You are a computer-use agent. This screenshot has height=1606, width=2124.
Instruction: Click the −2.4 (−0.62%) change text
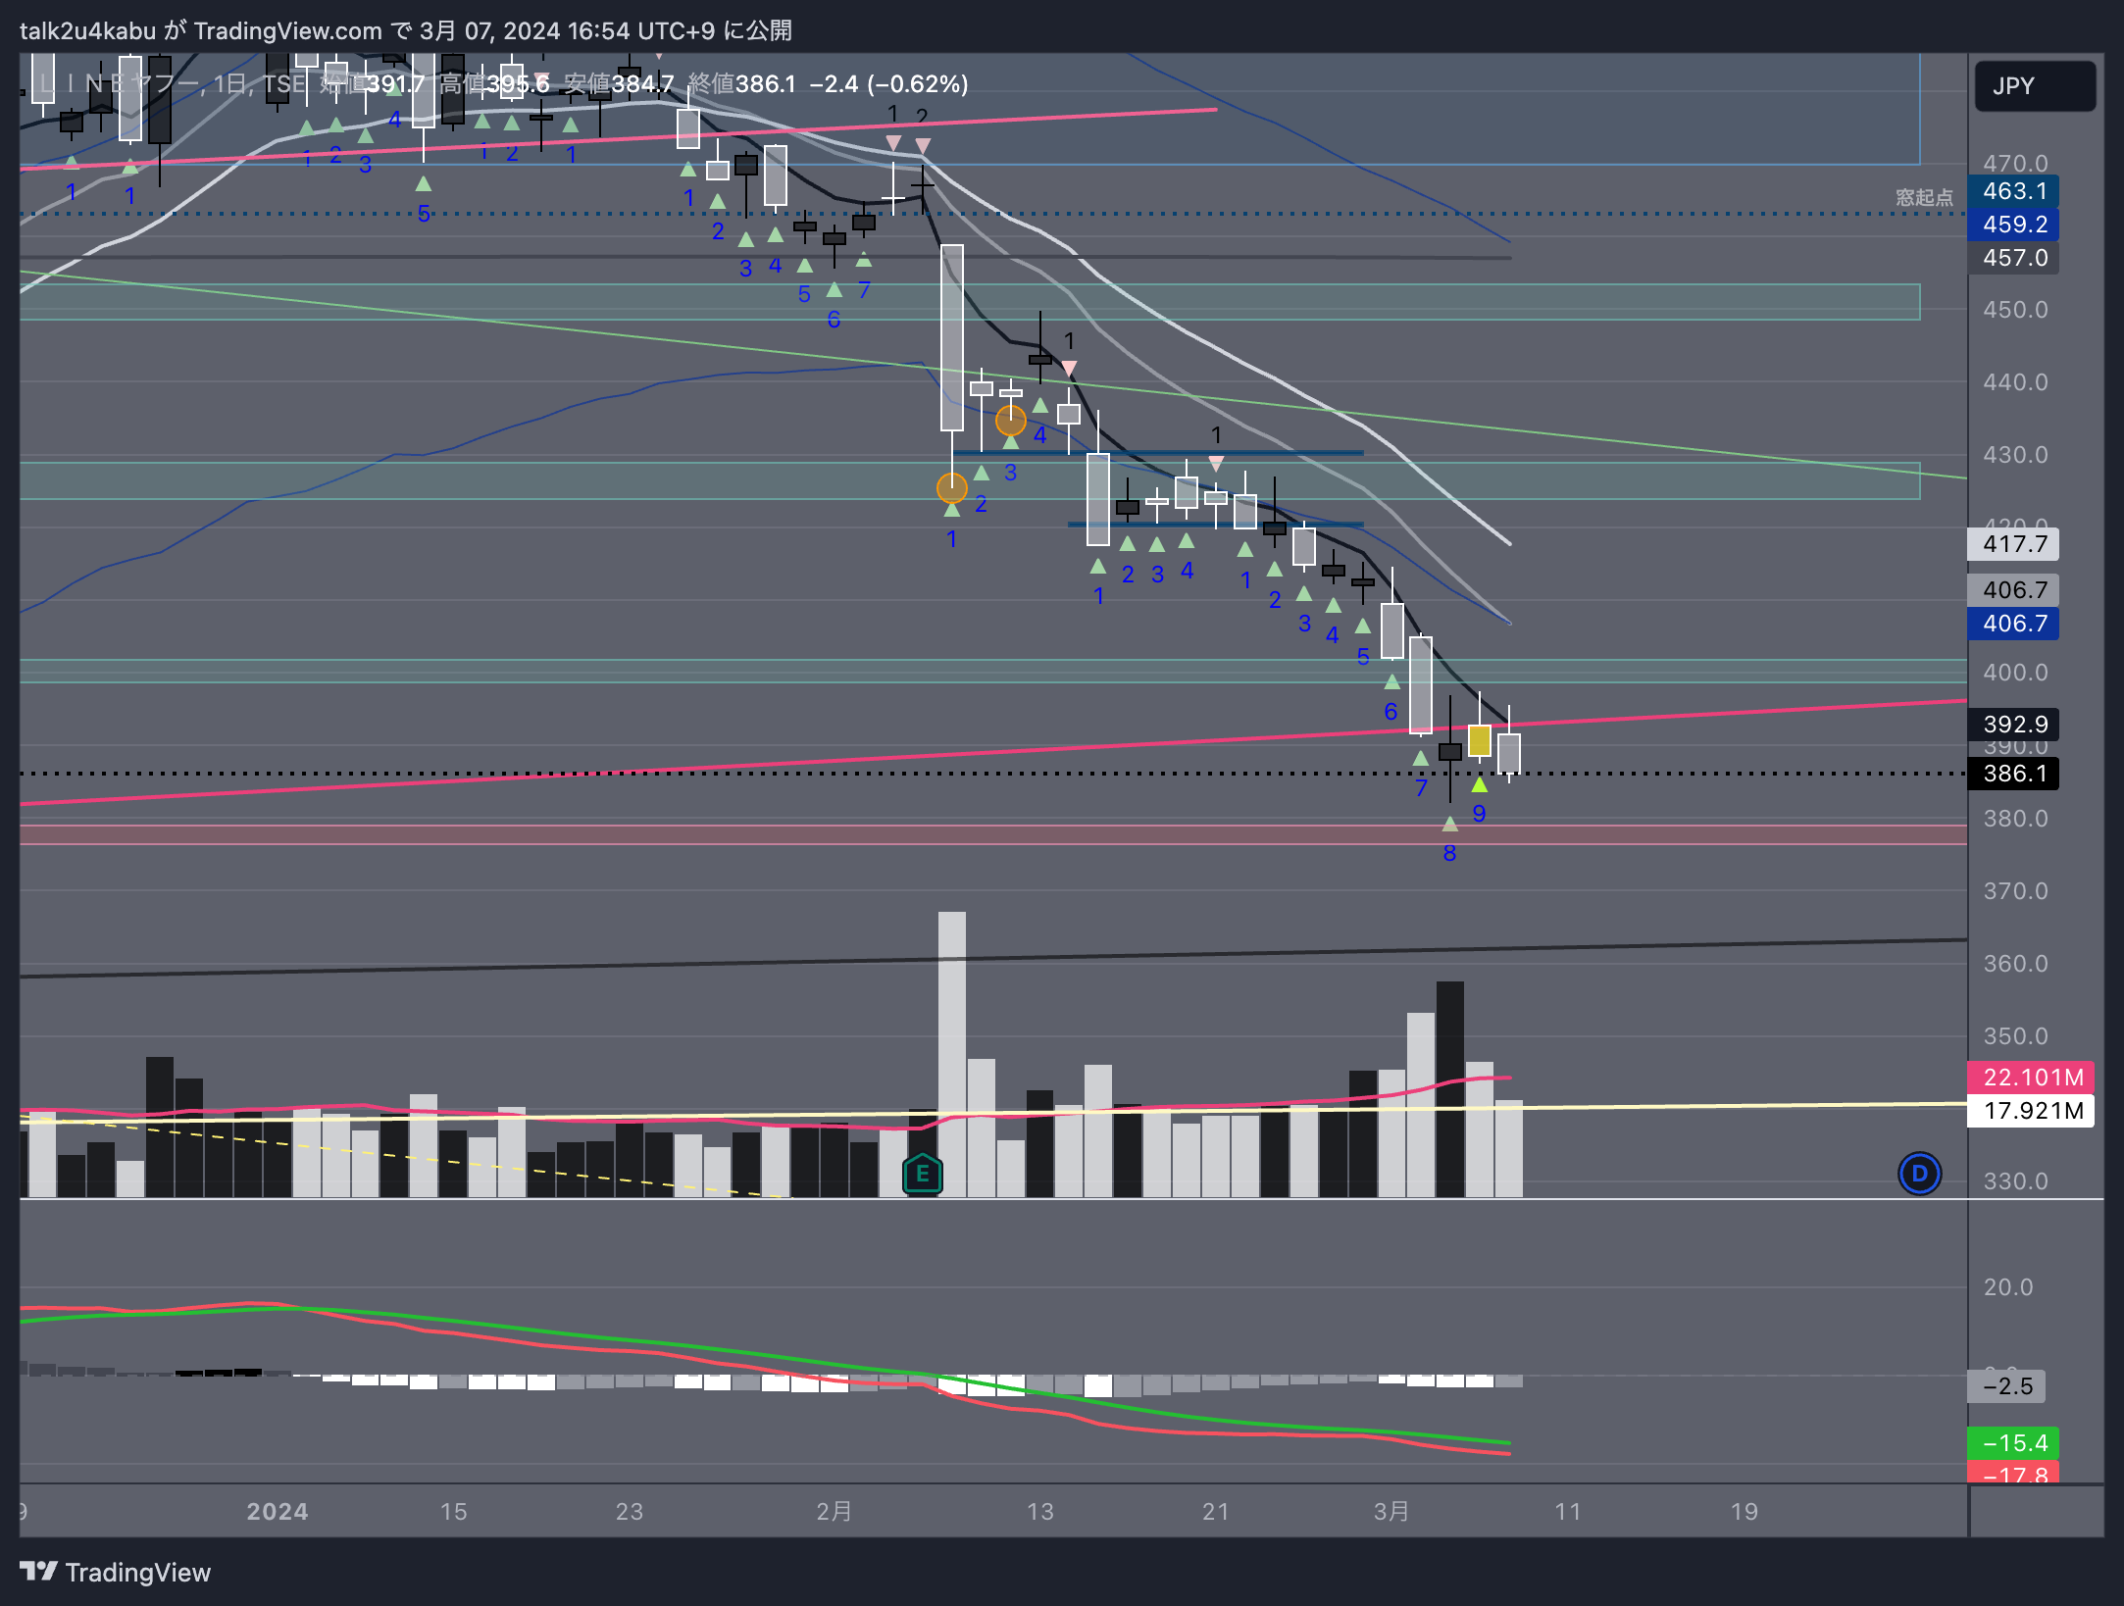click(x=888, y=84)
